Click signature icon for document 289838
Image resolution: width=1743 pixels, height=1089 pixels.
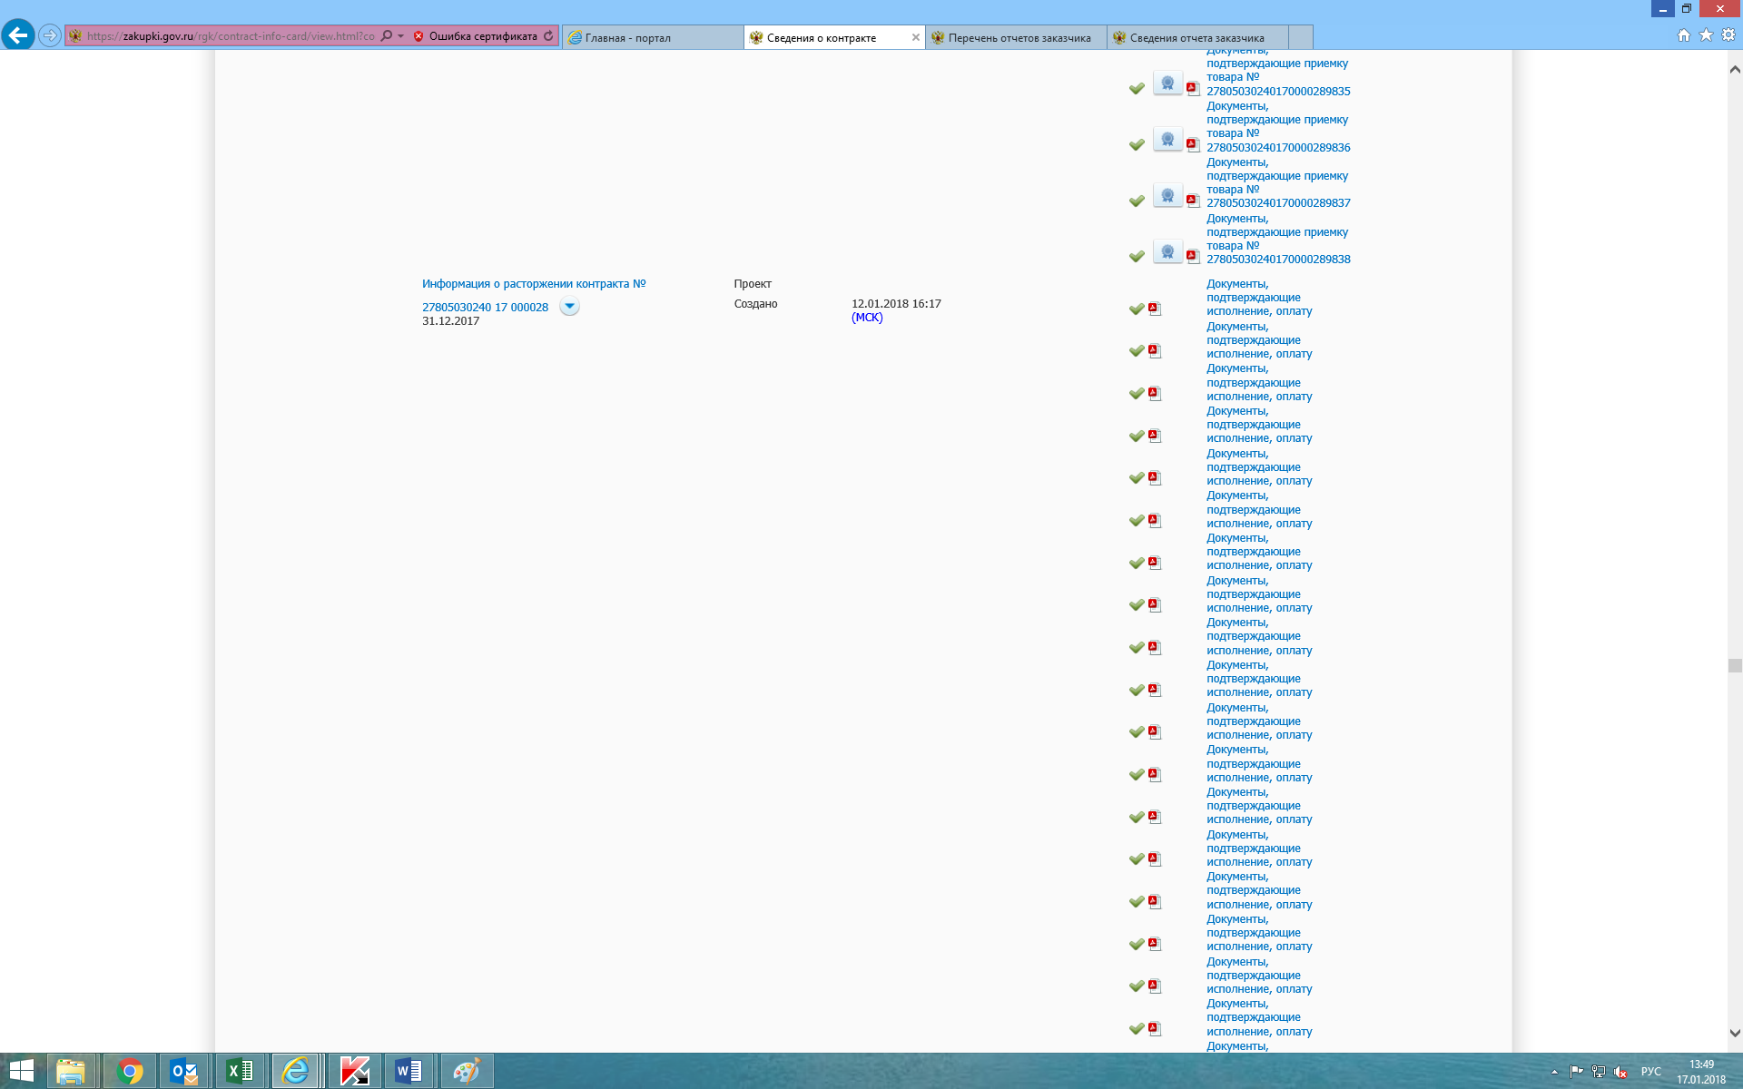(x=1167, y=252)
